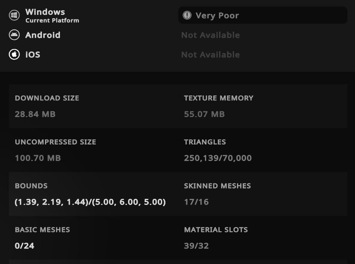
Task: Click the Android robot icon
Action: (x=15, y=35)
